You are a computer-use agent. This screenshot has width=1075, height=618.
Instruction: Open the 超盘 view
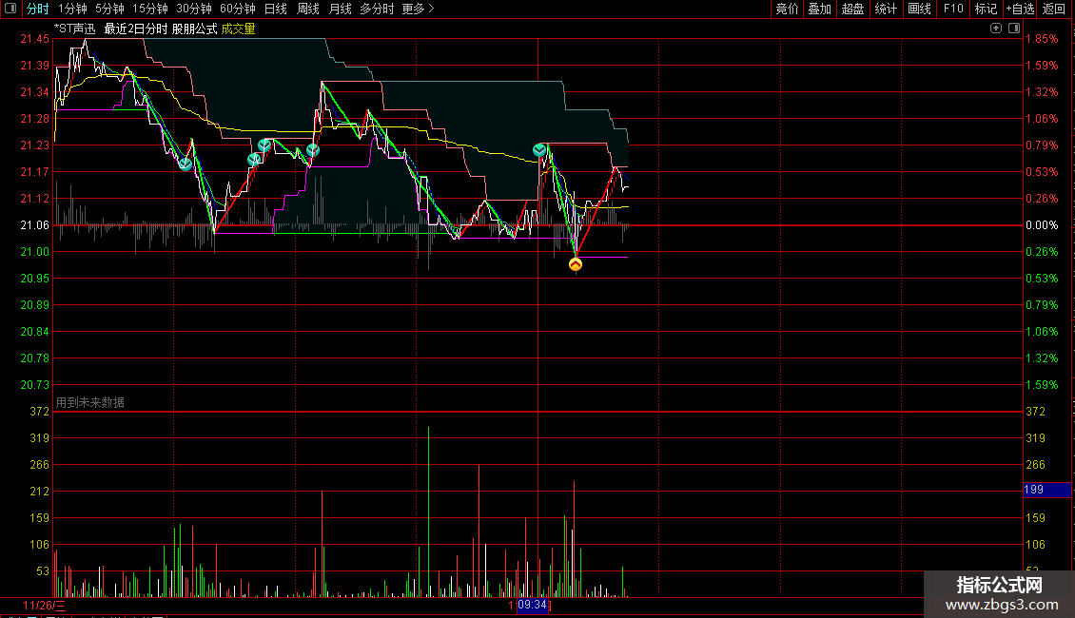point(853,9)
